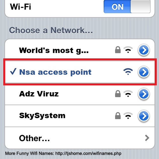Expand the Other... chevron

(x=147, y=138)
